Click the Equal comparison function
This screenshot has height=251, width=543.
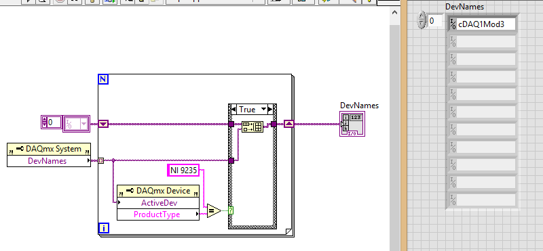click(x=214, y=210)
